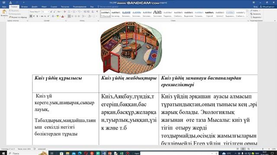
Task: Click the Increase Indent icon
Action: (88, 12)
